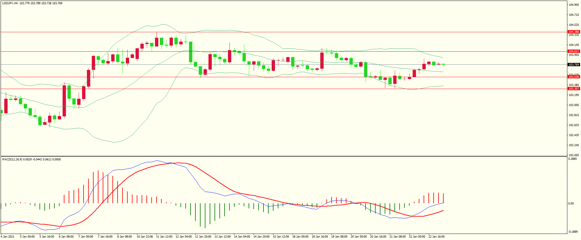
Task: Click the 103.385 price axis label
Action: [574, 85]
